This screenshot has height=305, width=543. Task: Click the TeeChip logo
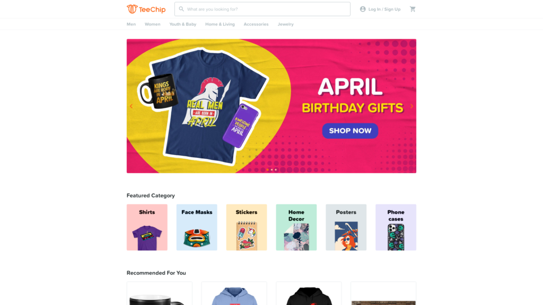[146, 9]
